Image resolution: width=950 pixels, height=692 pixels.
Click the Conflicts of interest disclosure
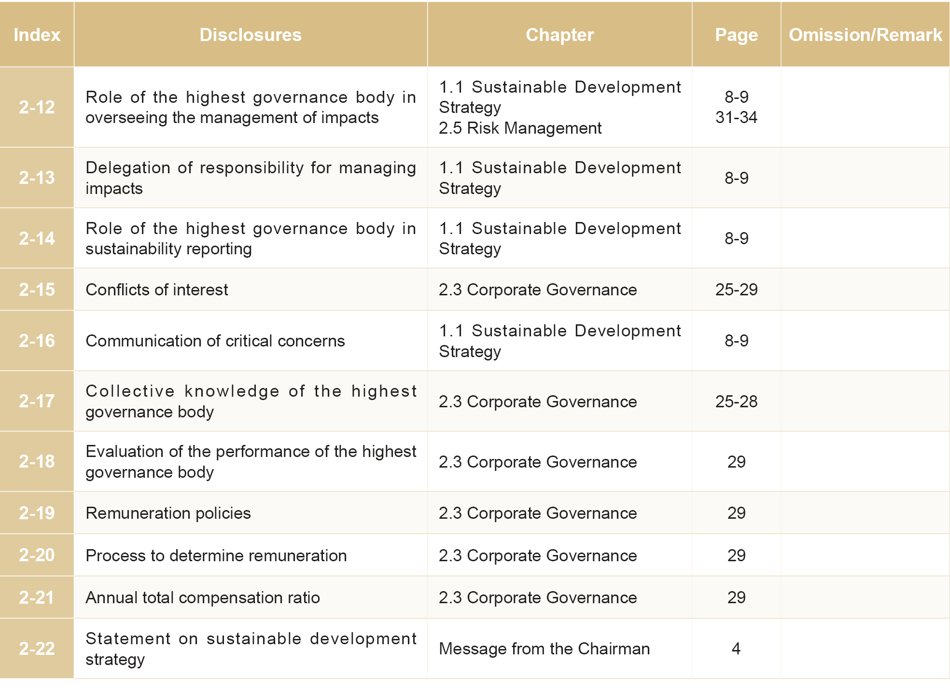tap(157, 290)
